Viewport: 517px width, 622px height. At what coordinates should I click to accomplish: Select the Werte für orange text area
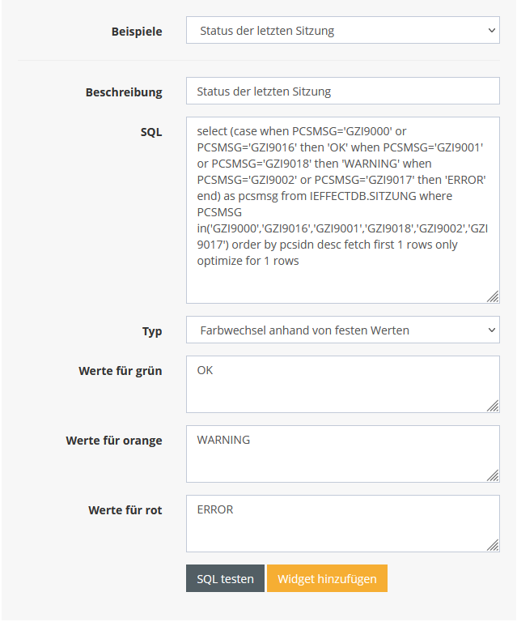(x=342, y=454)
